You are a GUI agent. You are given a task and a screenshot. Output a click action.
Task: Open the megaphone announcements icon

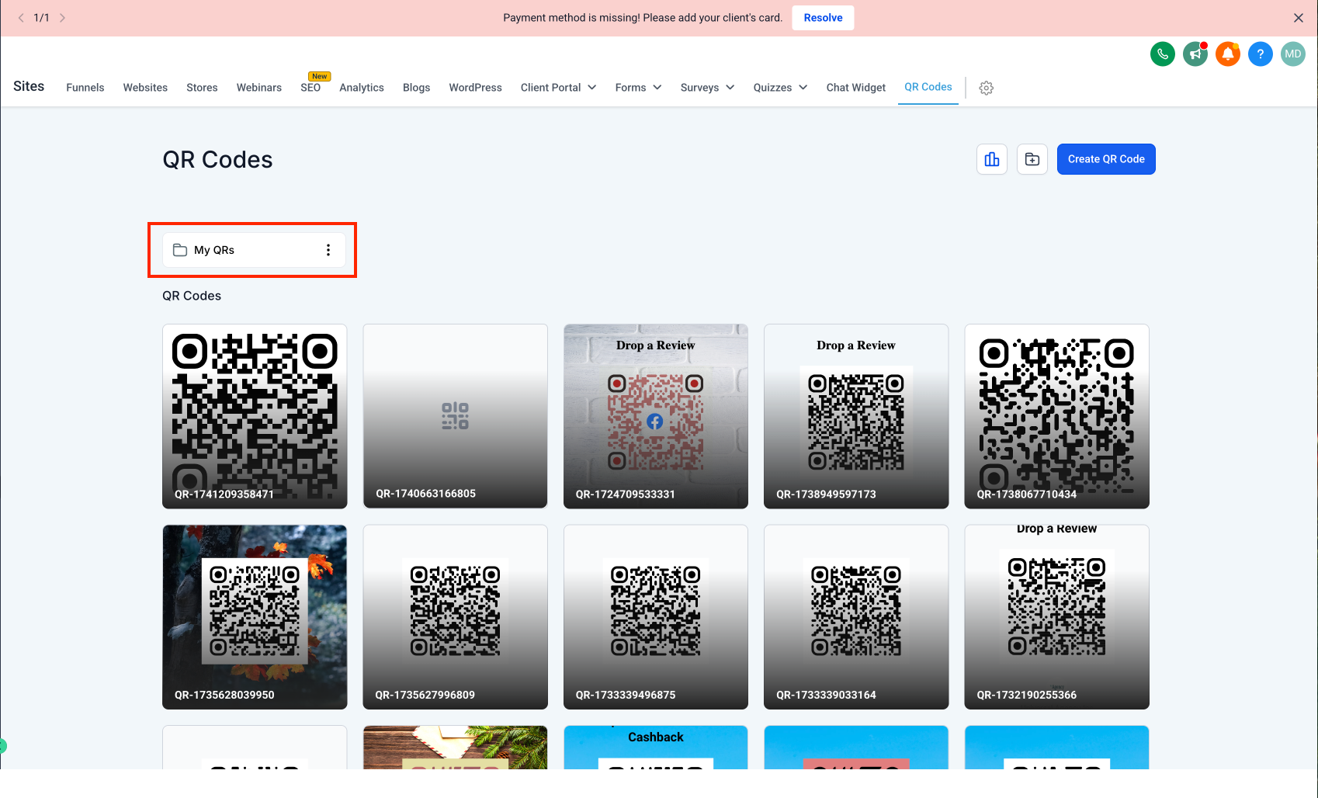click(x=1195, y=54)
